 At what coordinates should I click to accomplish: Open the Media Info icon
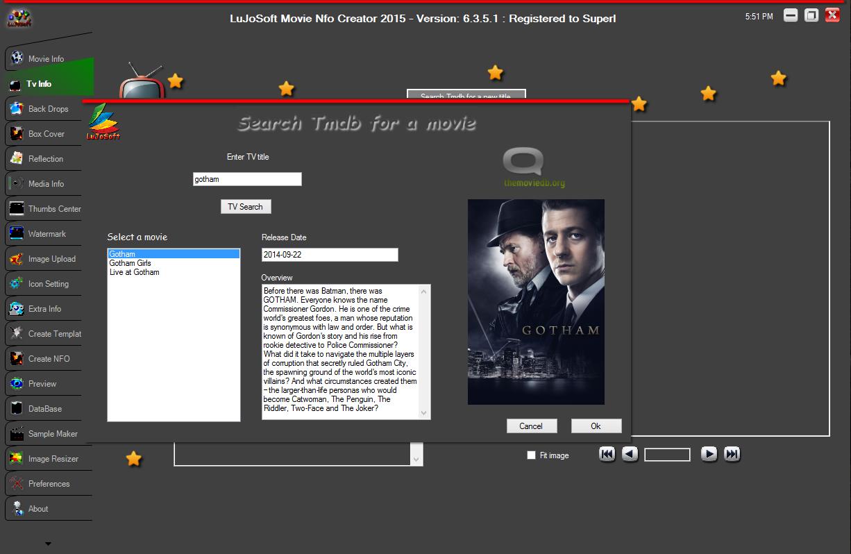tap(17, 183)
